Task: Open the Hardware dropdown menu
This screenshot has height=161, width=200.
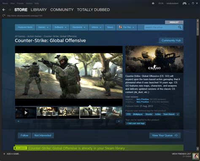Action: point(79,27)
